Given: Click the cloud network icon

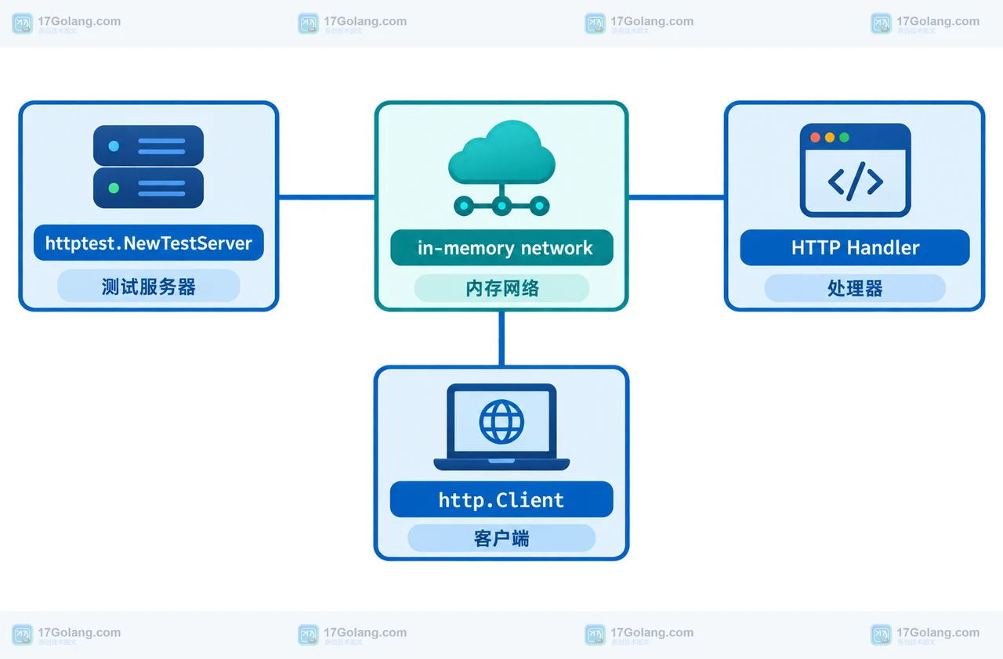Looking at the screenshot, I should [501, 167].
